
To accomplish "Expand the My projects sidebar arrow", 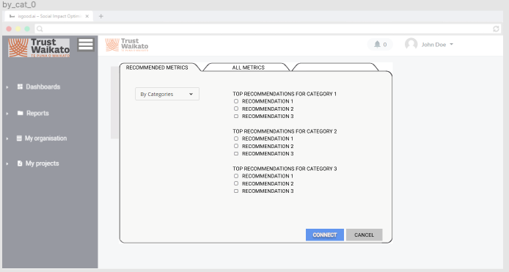I will click(x=7, y=163).
